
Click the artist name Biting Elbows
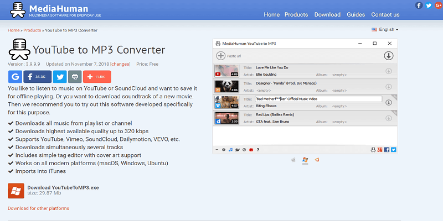(266, 106)
